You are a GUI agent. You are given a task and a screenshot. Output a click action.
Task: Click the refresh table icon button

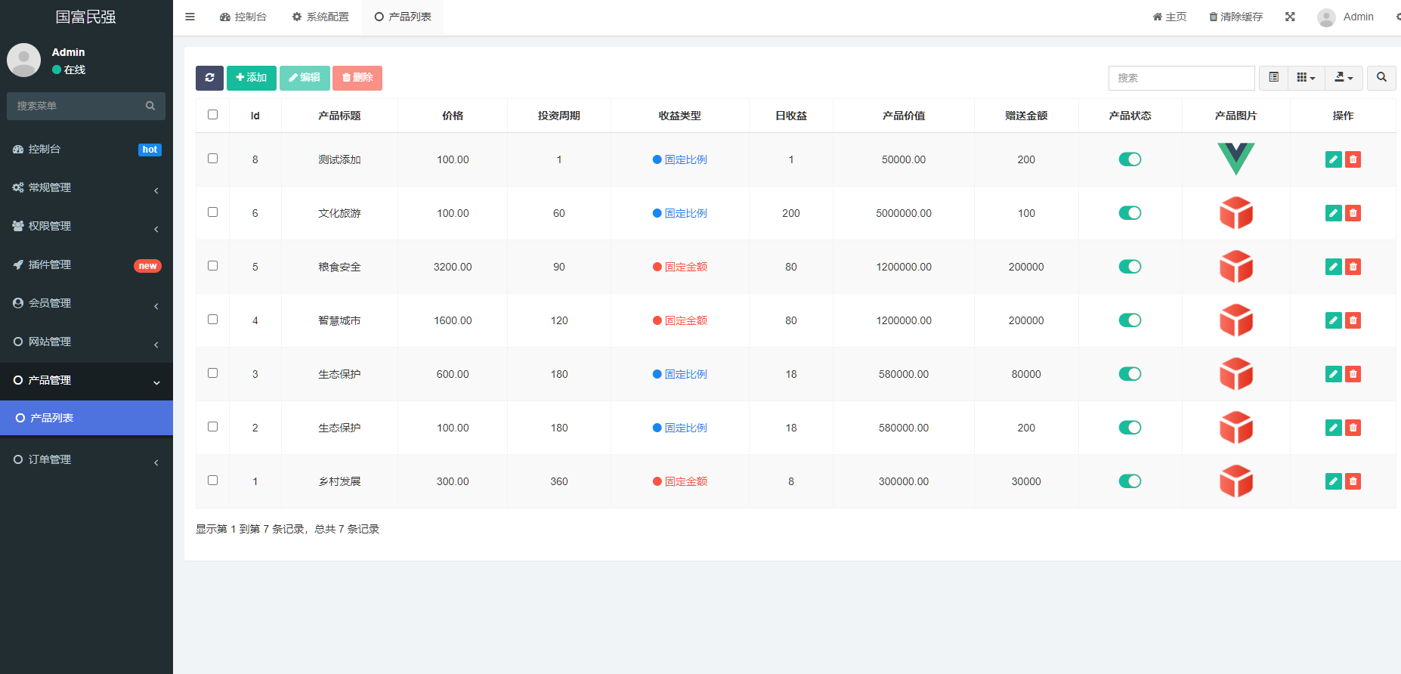[x=209, y=78]
